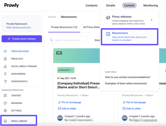Click the Media Library image icon

(5, 121)
